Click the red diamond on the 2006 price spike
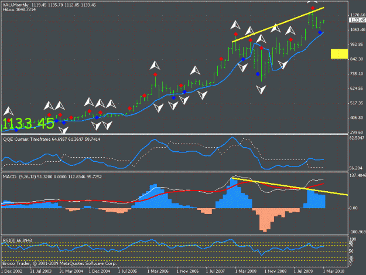The image size is (366, 275). pos(155,75)
